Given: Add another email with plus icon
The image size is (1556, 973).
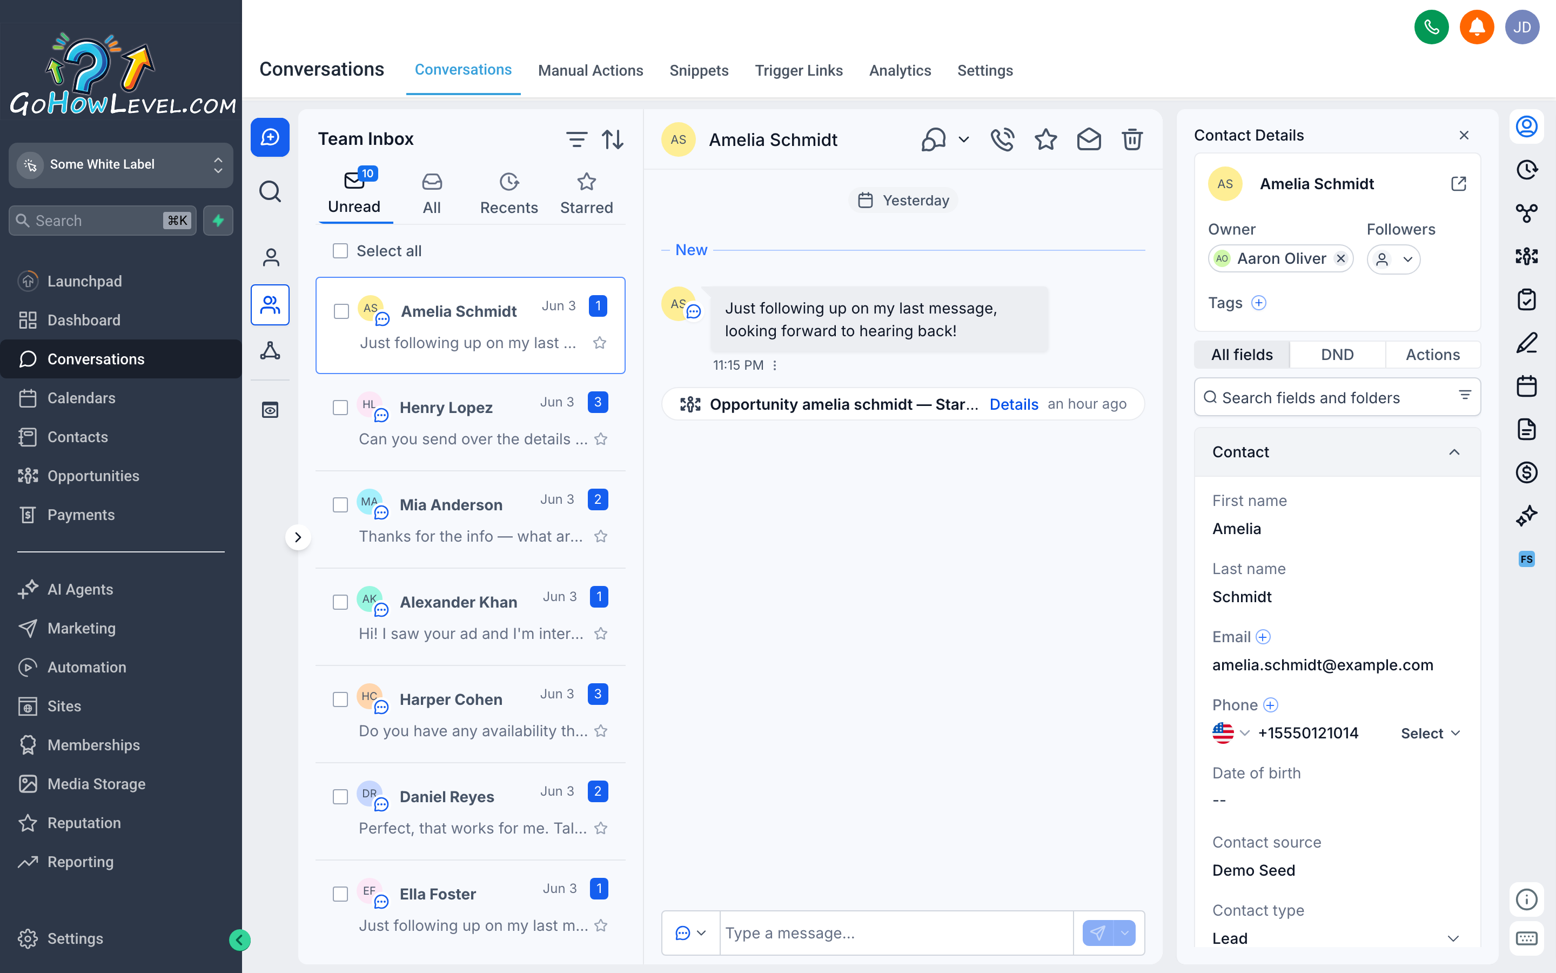Looking at the screenshot, I should [1263, 637].
